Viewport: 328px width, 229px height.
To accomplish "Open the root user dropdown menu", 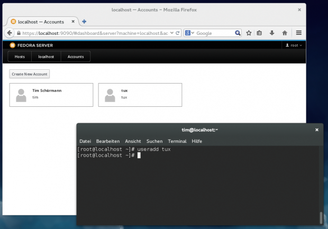I will [x=294, y=45].
